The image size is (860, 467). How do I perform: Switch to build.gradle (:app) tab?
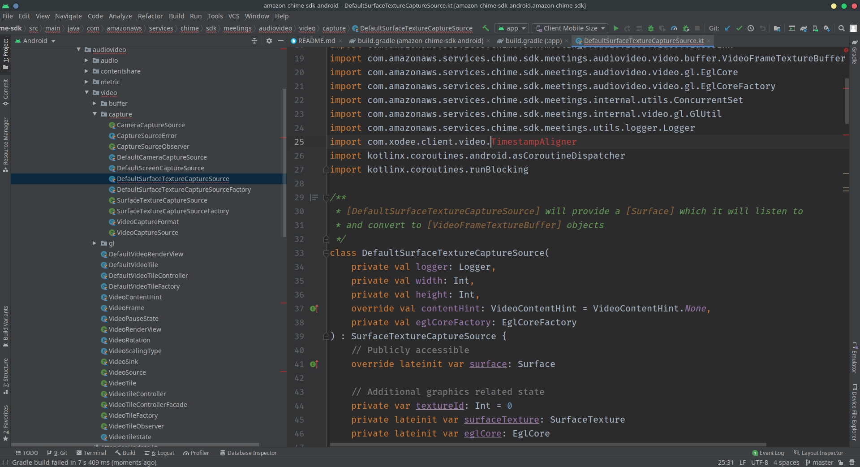coord(533,41)
